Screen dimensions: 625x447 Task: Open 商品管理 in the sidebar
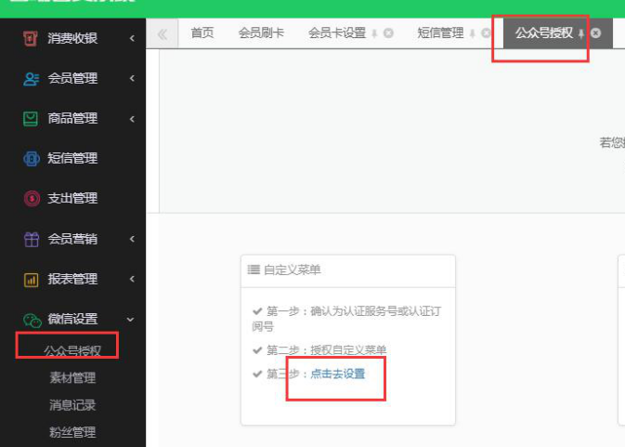coord(72,118)
